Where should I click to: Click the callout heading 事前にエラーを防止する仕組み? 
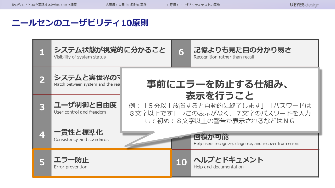point(219,84)
